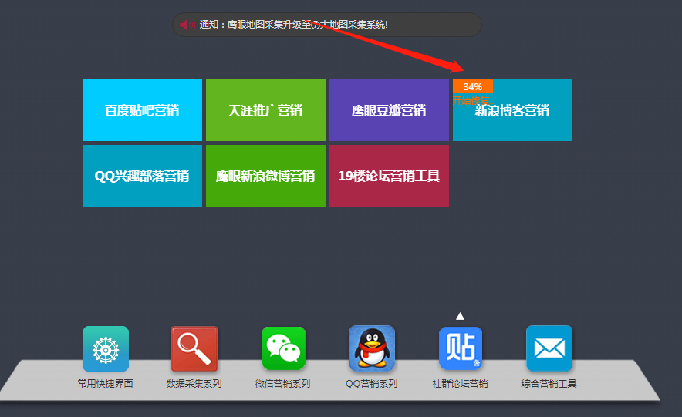Launch the 19楼论坛营销工具 tile
The image size is (682, 417).
click(390, 176)
